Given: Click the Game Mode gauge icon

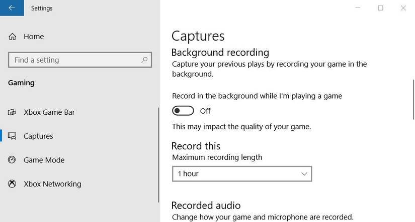Looking at the screenshot, I should click(13, 160).
